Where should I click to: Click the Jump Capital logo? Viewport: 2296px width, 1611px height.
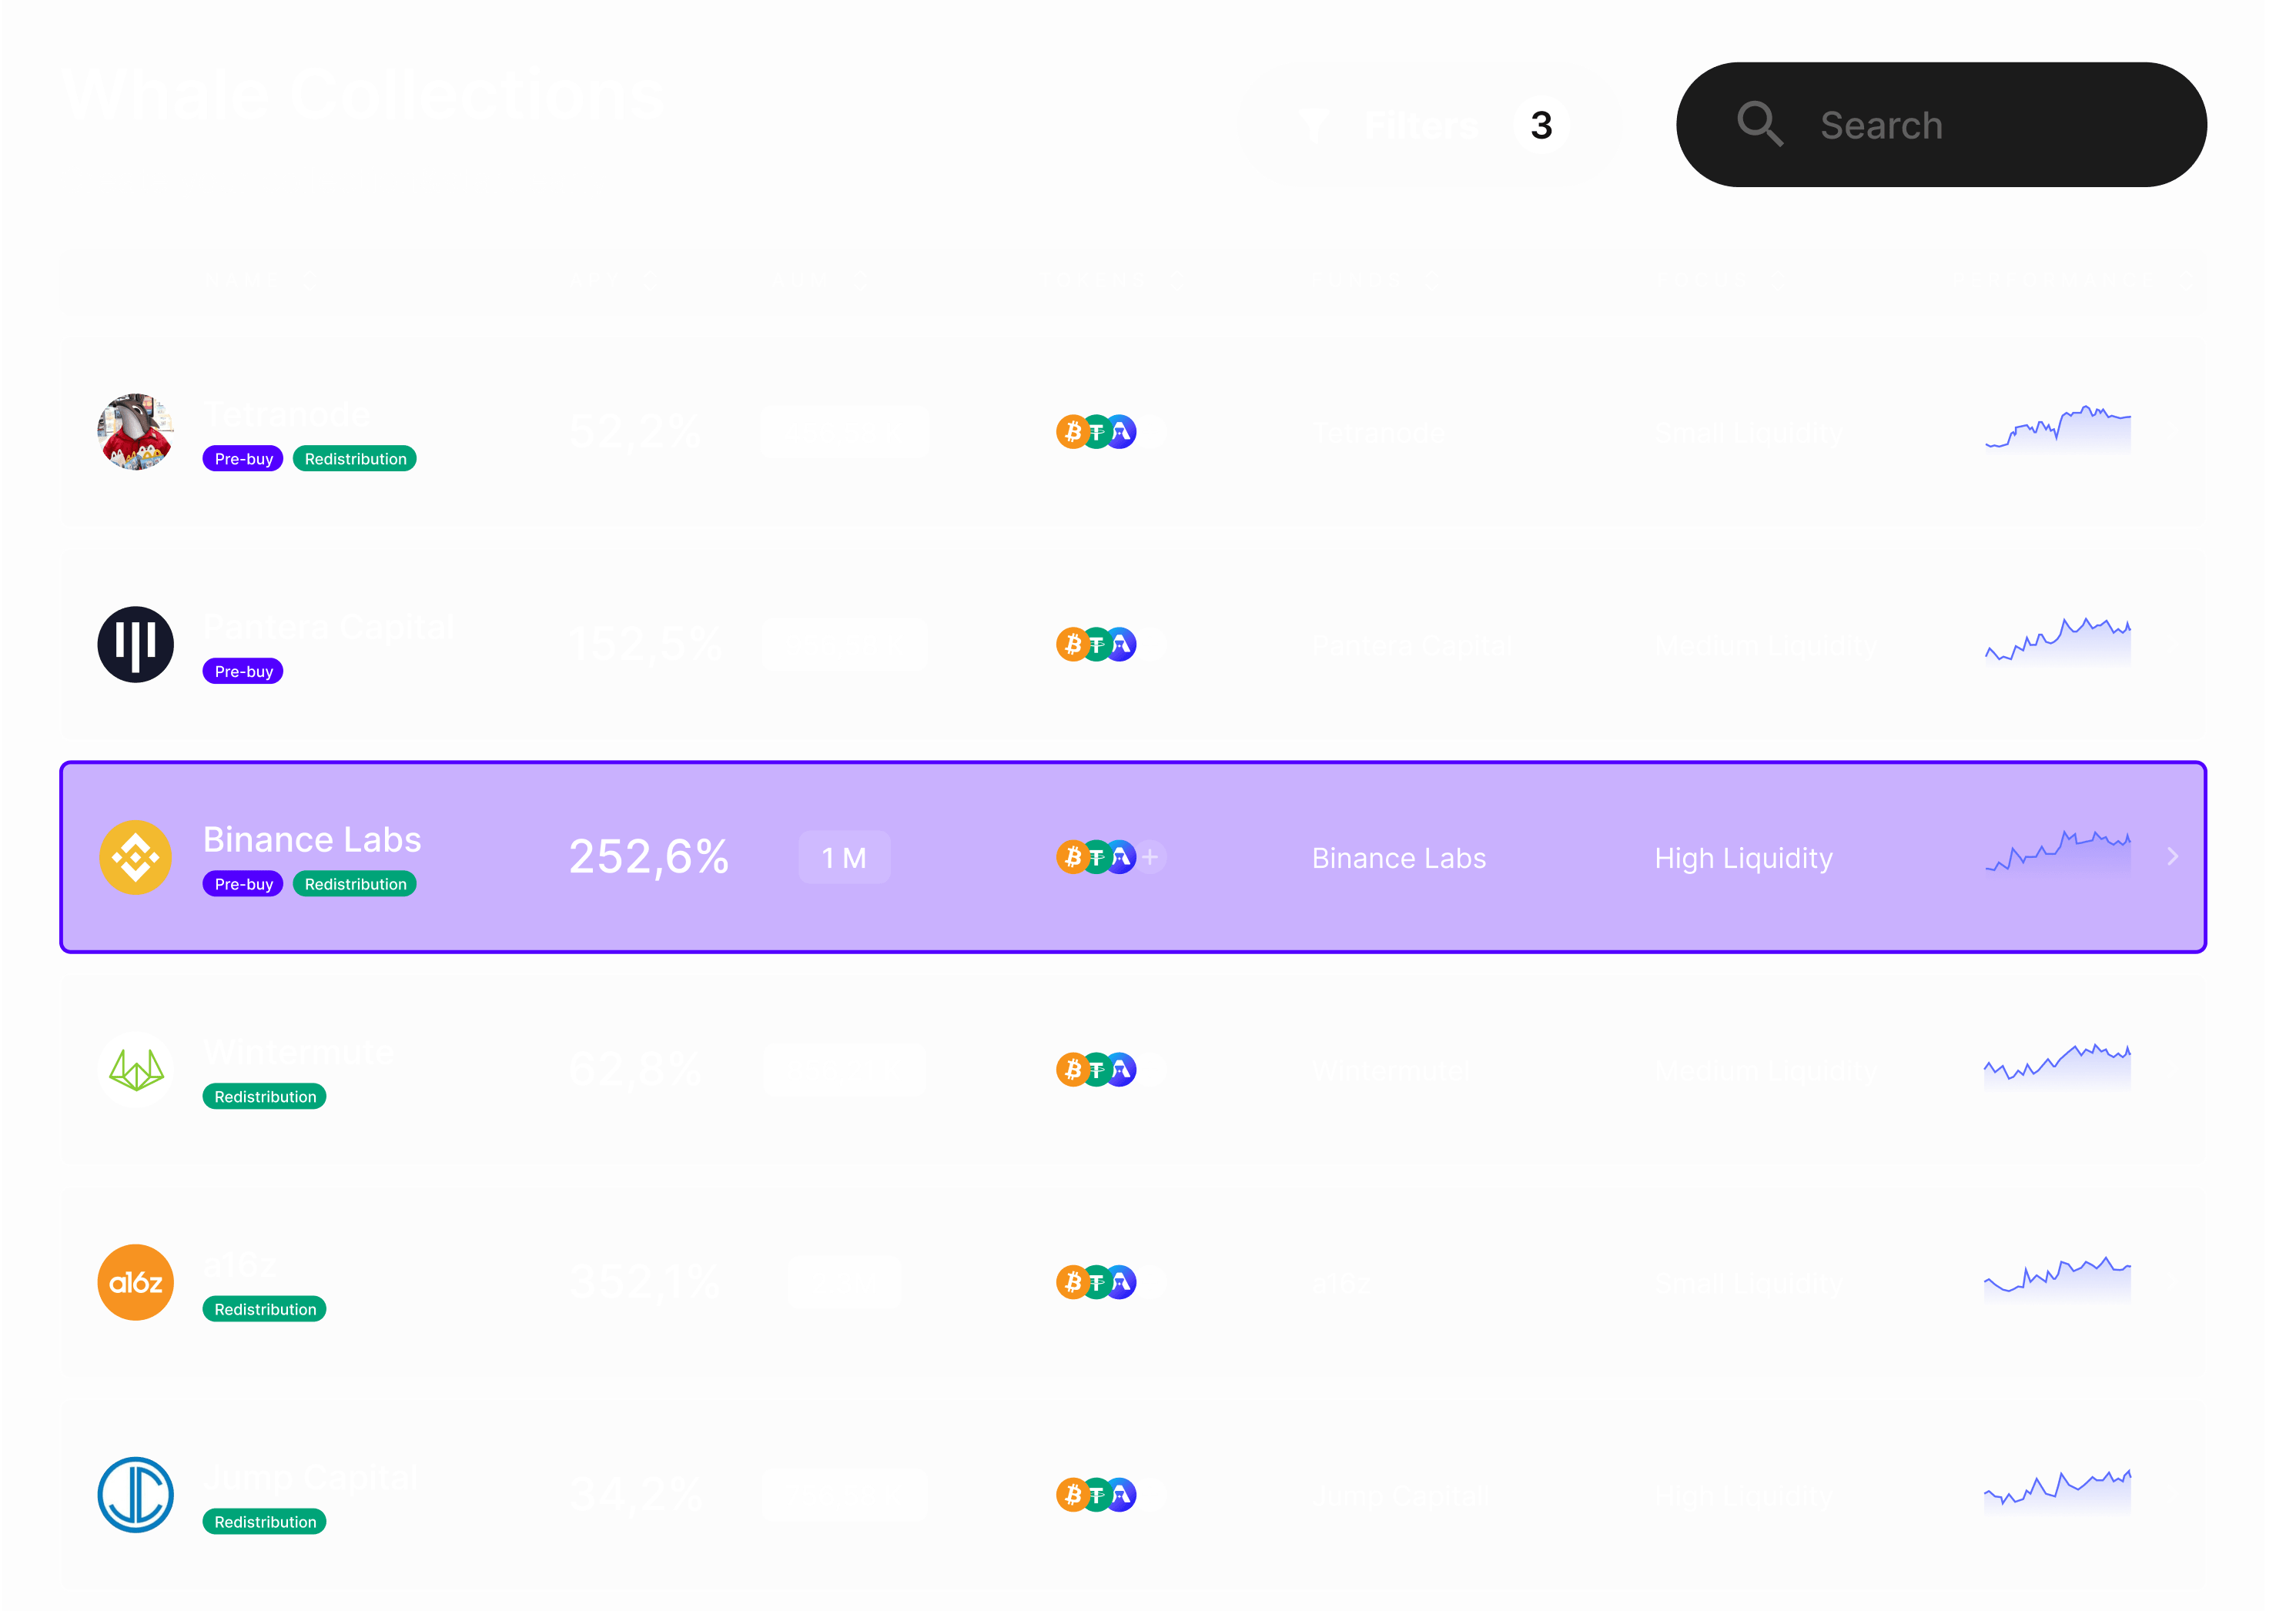[x=135, y=1495]
